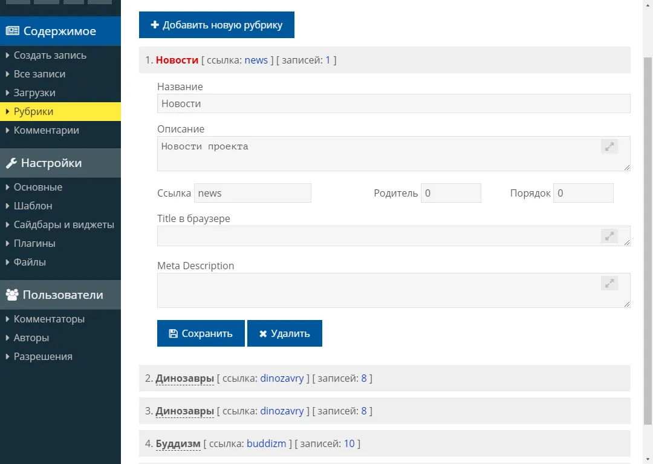Open Создать запись in the sidebar
The height and width of the screenshot is (464, 653).
pos(50,55)
